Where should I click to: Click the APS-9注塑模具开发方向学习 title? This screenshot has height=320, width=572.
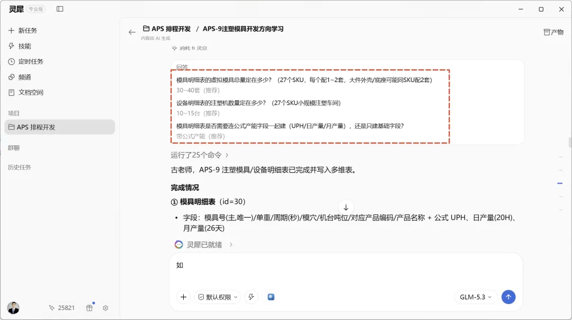(243, 29)
